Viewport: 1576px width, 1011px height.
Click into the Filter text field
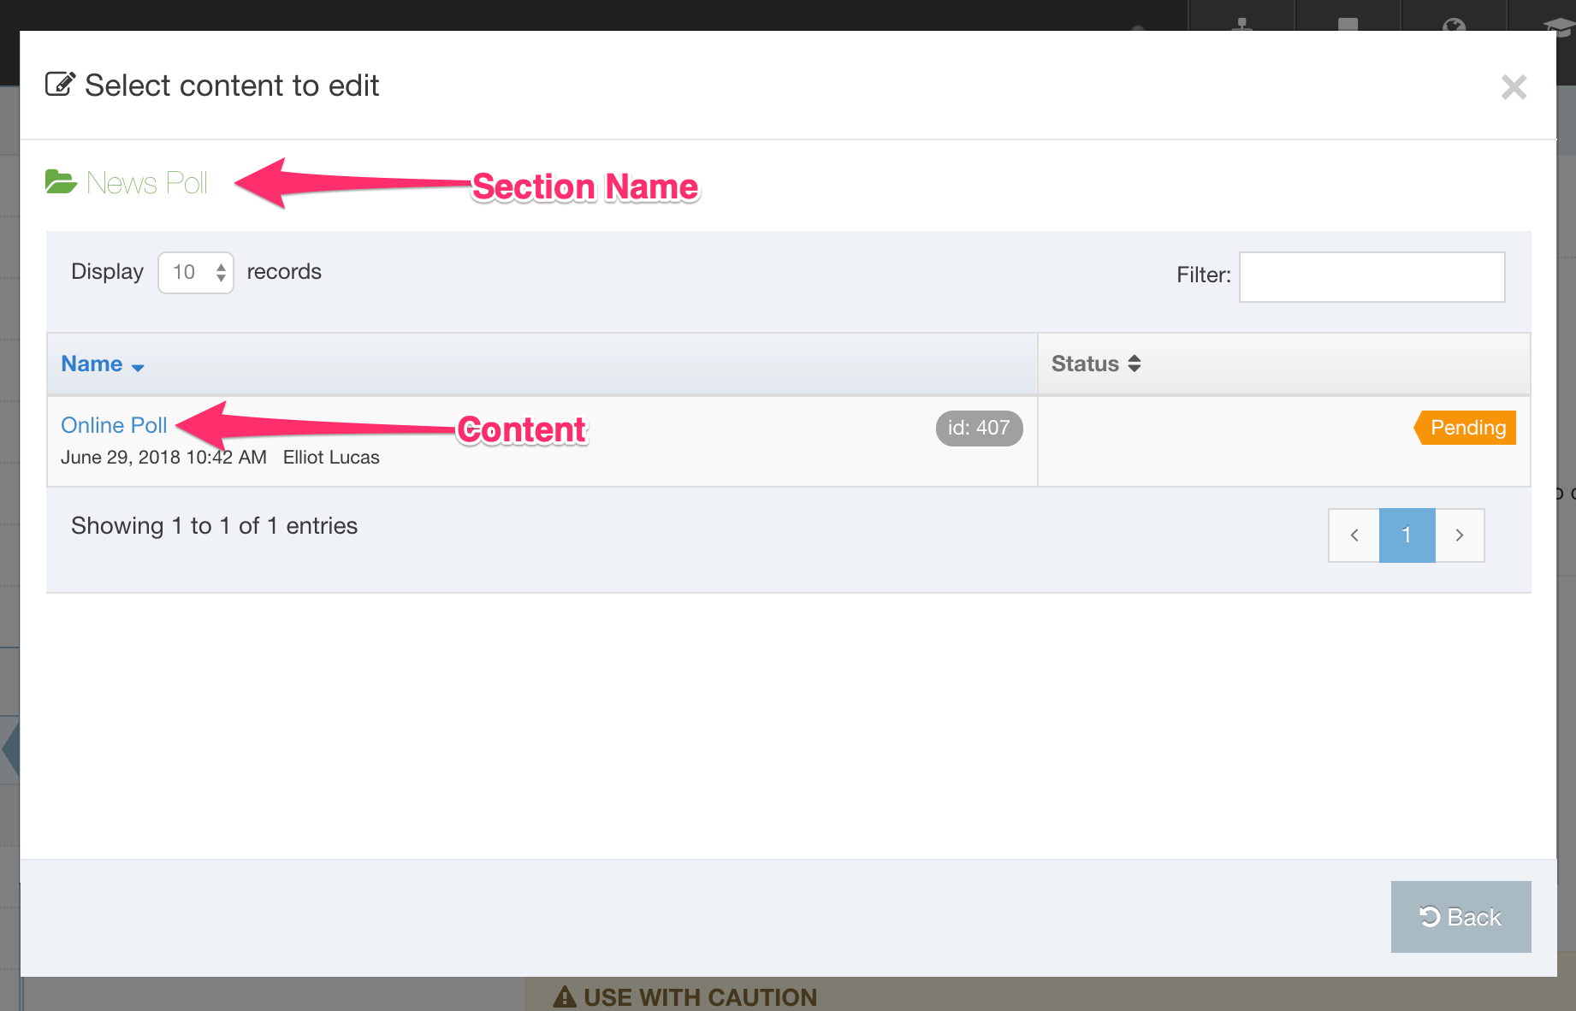[x=1372, y=277]
